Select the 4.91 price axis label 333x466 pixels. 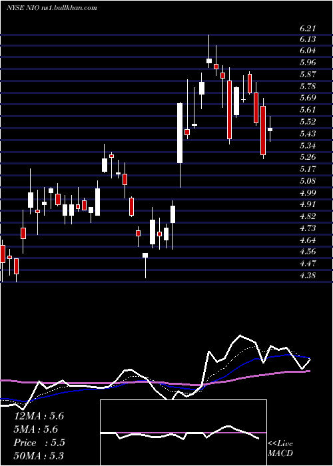[308, 204]
